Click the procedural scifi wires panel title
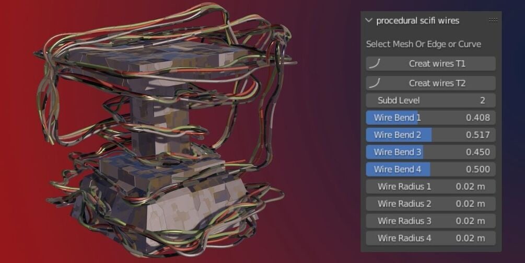The height and width of the screenshot is (263, 525). coord(417,21)
